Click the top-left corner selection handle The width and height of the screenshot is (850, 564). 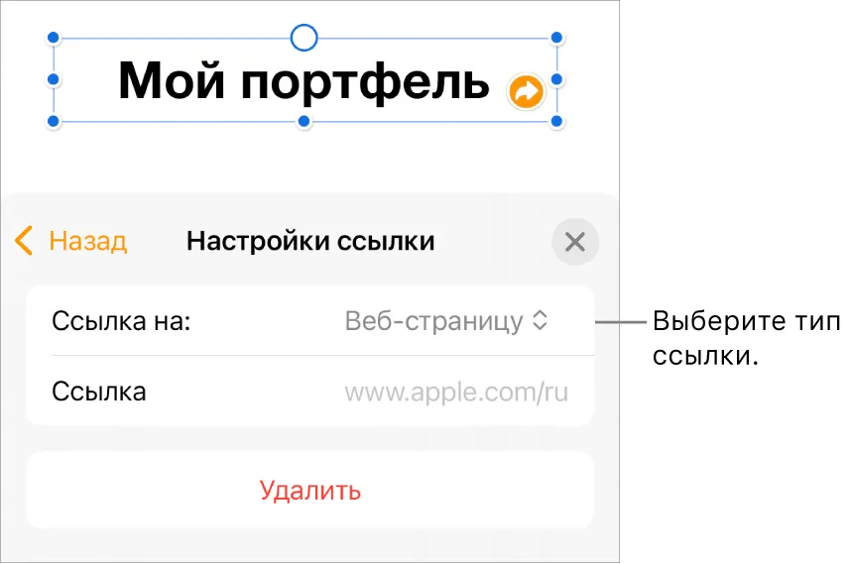54,38
